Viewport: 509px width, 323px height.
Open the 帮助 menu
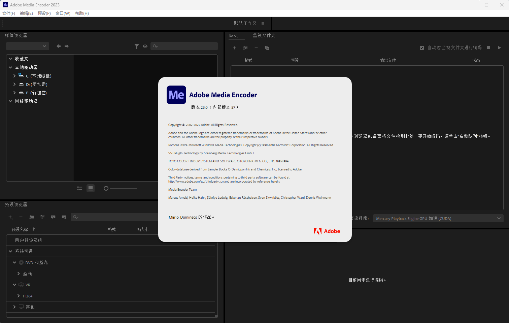(81, 13)
